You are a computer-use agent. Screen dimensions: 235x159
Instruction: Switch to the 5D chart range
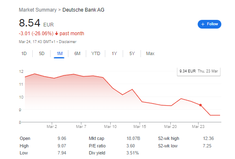(x=42, y=53)
